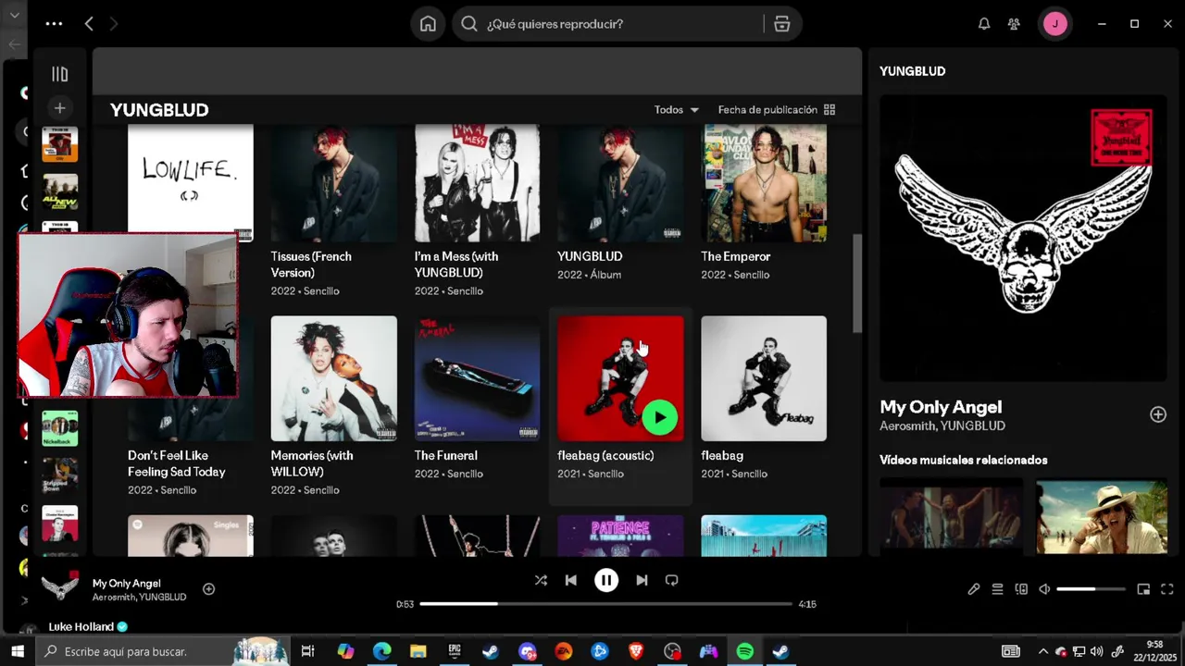The height and width of the screenshot is (666, 1185).
Task: Add My Only Angel to library from side panel
Action: click(1158, 414)
